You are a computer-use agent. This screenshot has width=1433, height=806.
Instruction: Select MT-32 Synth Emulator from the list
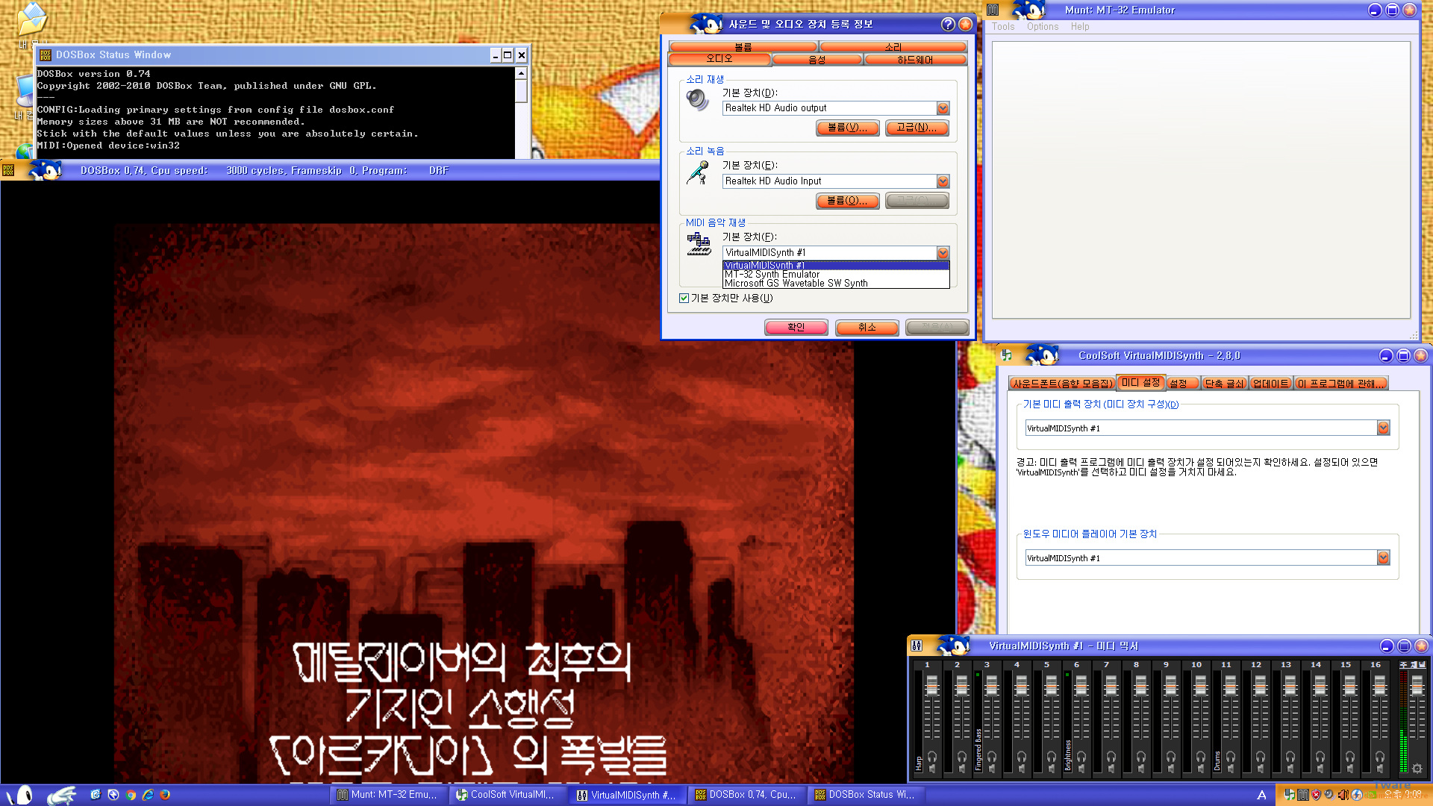(772, 275)
